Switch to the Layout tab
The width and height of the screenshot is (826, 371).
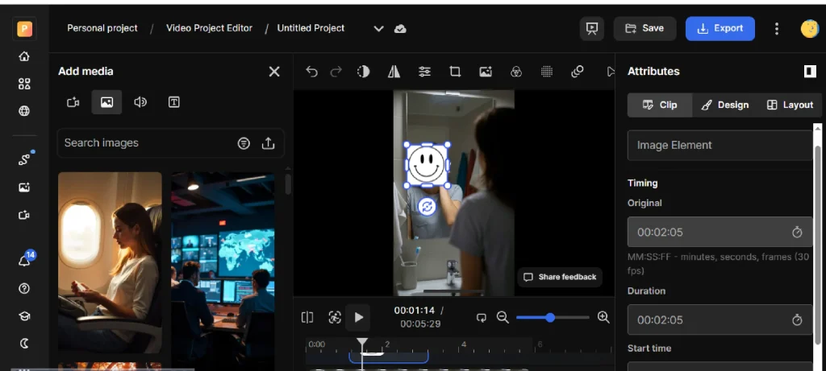790,105
